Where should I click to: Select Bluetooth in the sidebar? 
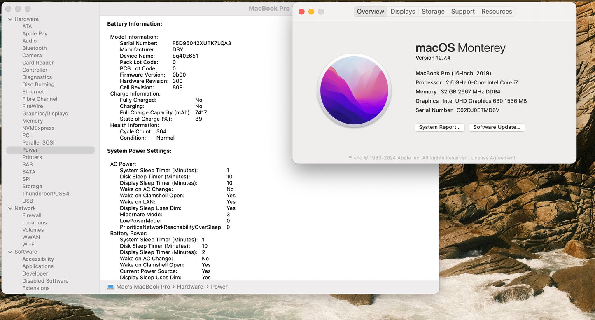pos(34,48)
